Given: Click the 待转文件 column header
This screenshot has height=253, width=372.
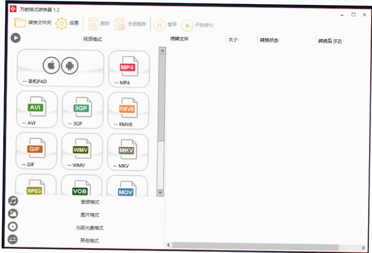Looking at the screenshot, I should [179, 39].
